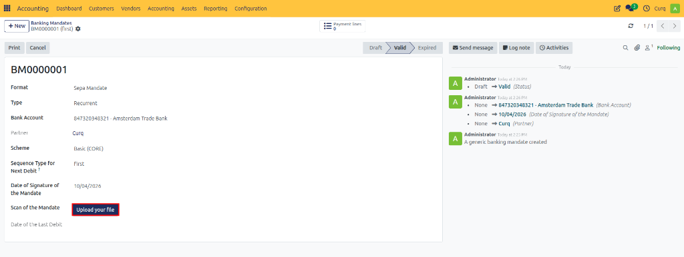Toggle the Following subscription
This screenshot has height=257, width=684.
click(x=668, y=48)
